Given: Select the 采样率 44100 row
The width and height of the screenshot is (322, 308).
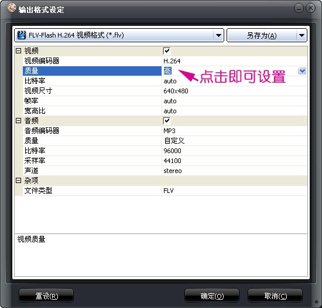Looking at the screenshot, I should point(165,161).
